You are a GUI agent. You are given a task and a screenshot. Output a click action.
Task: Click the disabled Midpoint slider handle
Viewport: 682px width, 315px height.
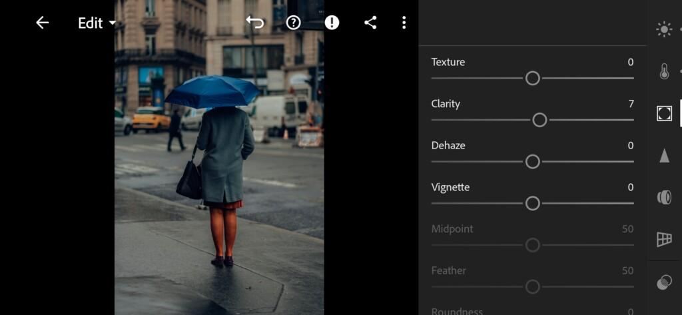click(532, 245)
